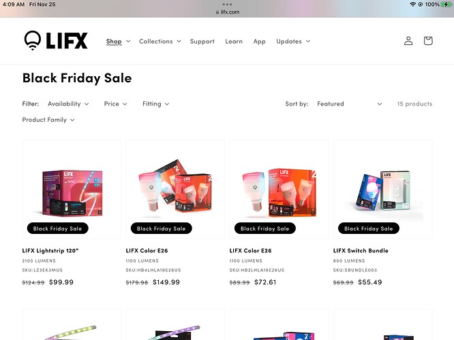Open the Updates dropdown
The height and width of the screenshot is (340, 454).
tap(293, 41)
